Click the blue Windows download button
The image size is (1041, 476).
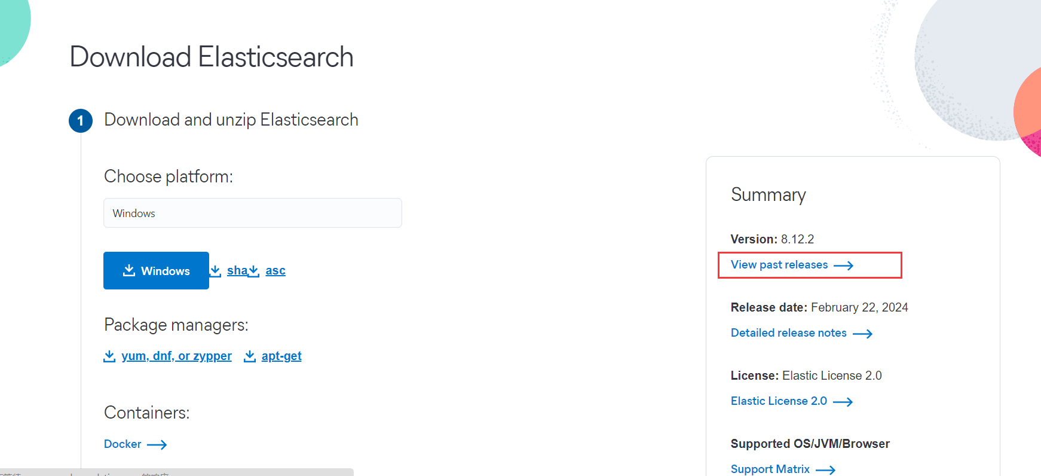(x=156, y=270)
